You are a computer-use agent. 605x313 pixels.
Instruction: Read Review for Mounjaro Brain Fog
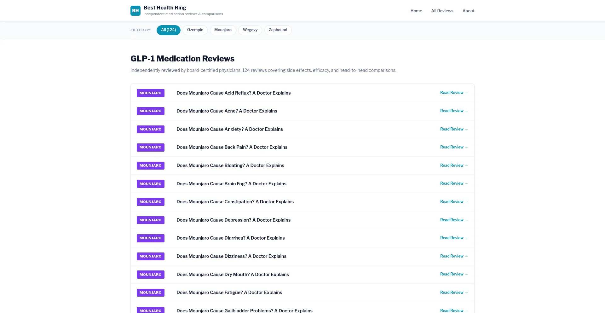pyautogui.click(x=454, y=183)
